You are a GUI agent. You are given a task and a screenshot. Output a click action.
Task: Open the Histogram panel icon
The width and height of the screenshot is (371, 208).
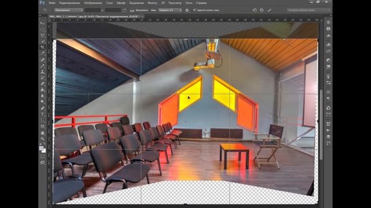click(329, 35)
